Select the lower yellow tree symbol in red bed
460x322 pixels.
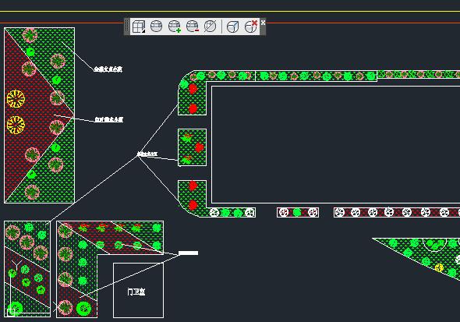16,126
